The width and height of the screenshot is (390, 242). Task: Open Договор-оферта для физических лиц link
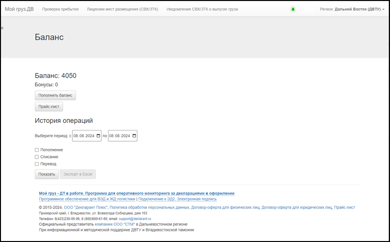coord(225,207)
